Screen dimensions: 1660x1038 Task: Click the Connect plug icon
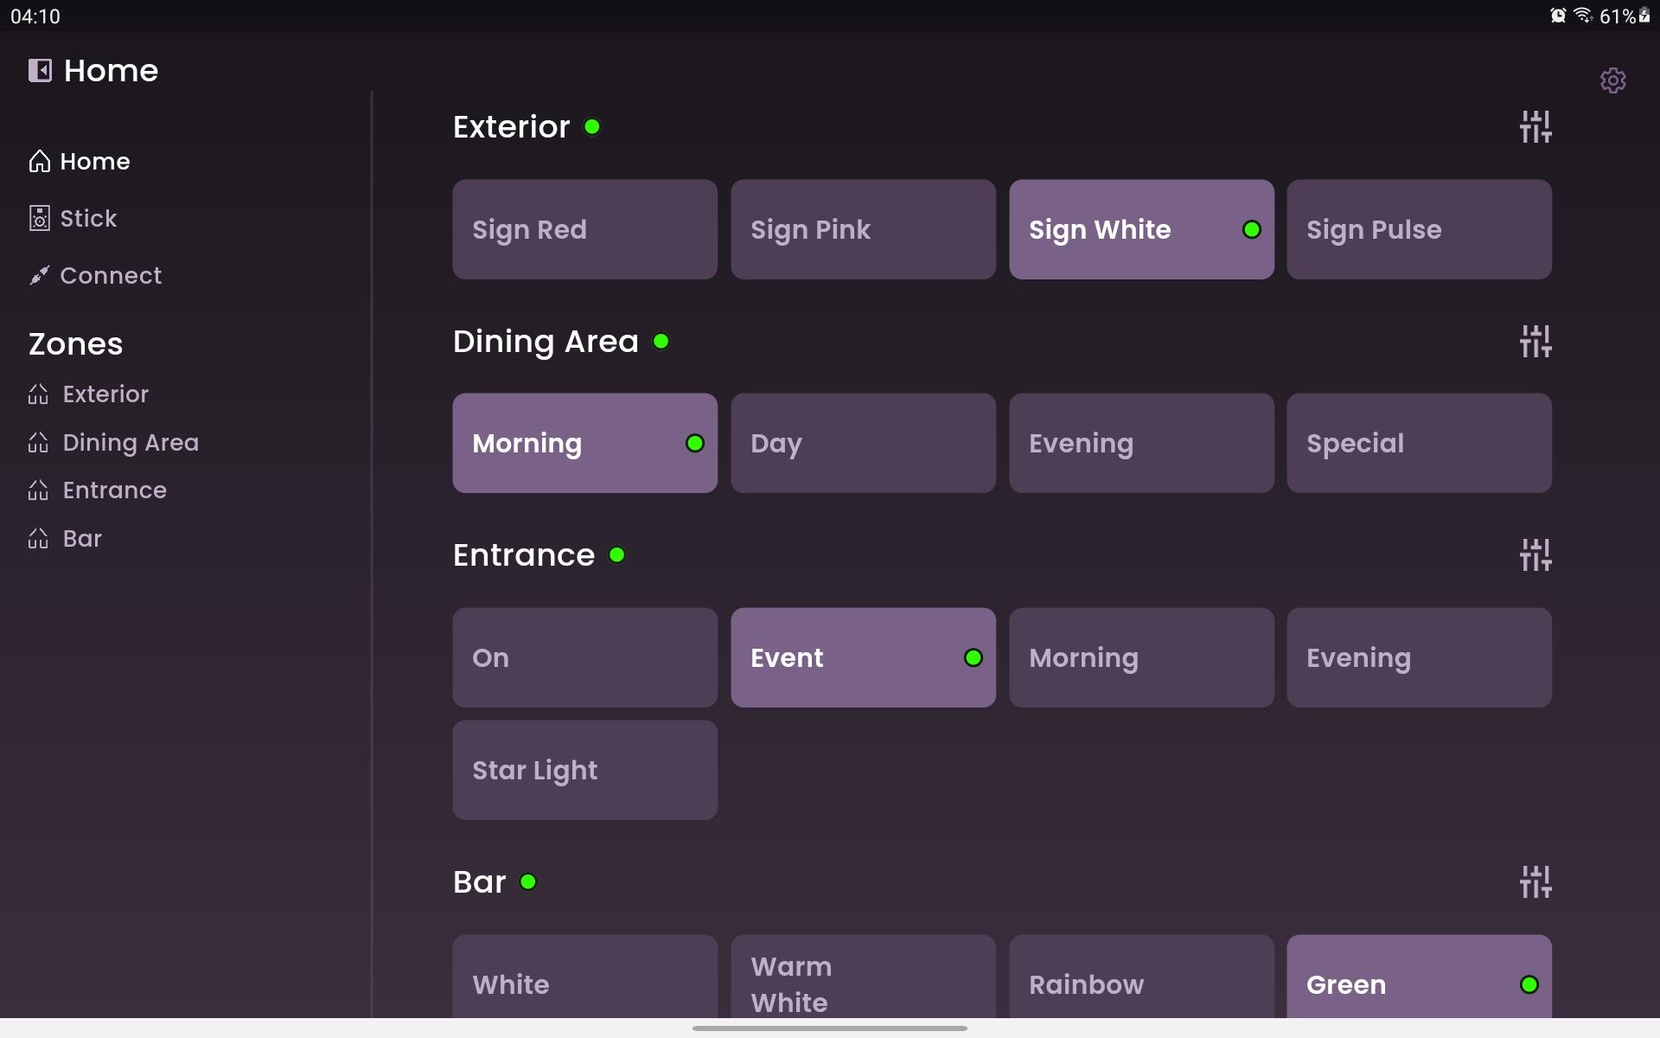pyautogui.click(x=39, y=275)
